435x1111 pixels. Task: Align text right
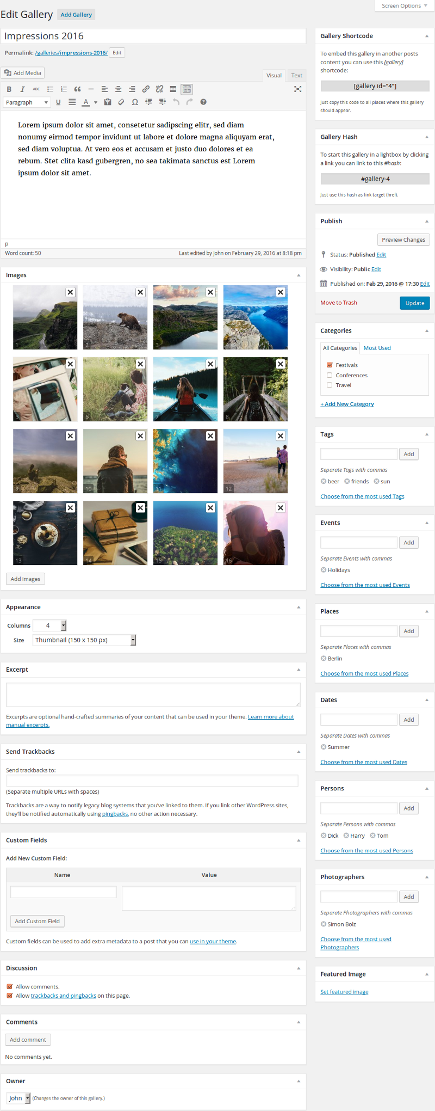tap(132, 89)
